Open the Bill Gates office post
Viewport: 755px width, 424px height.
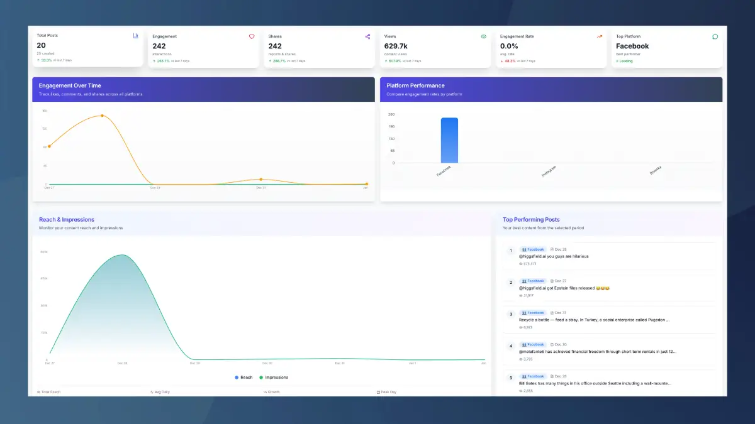(x=595, y=383)
